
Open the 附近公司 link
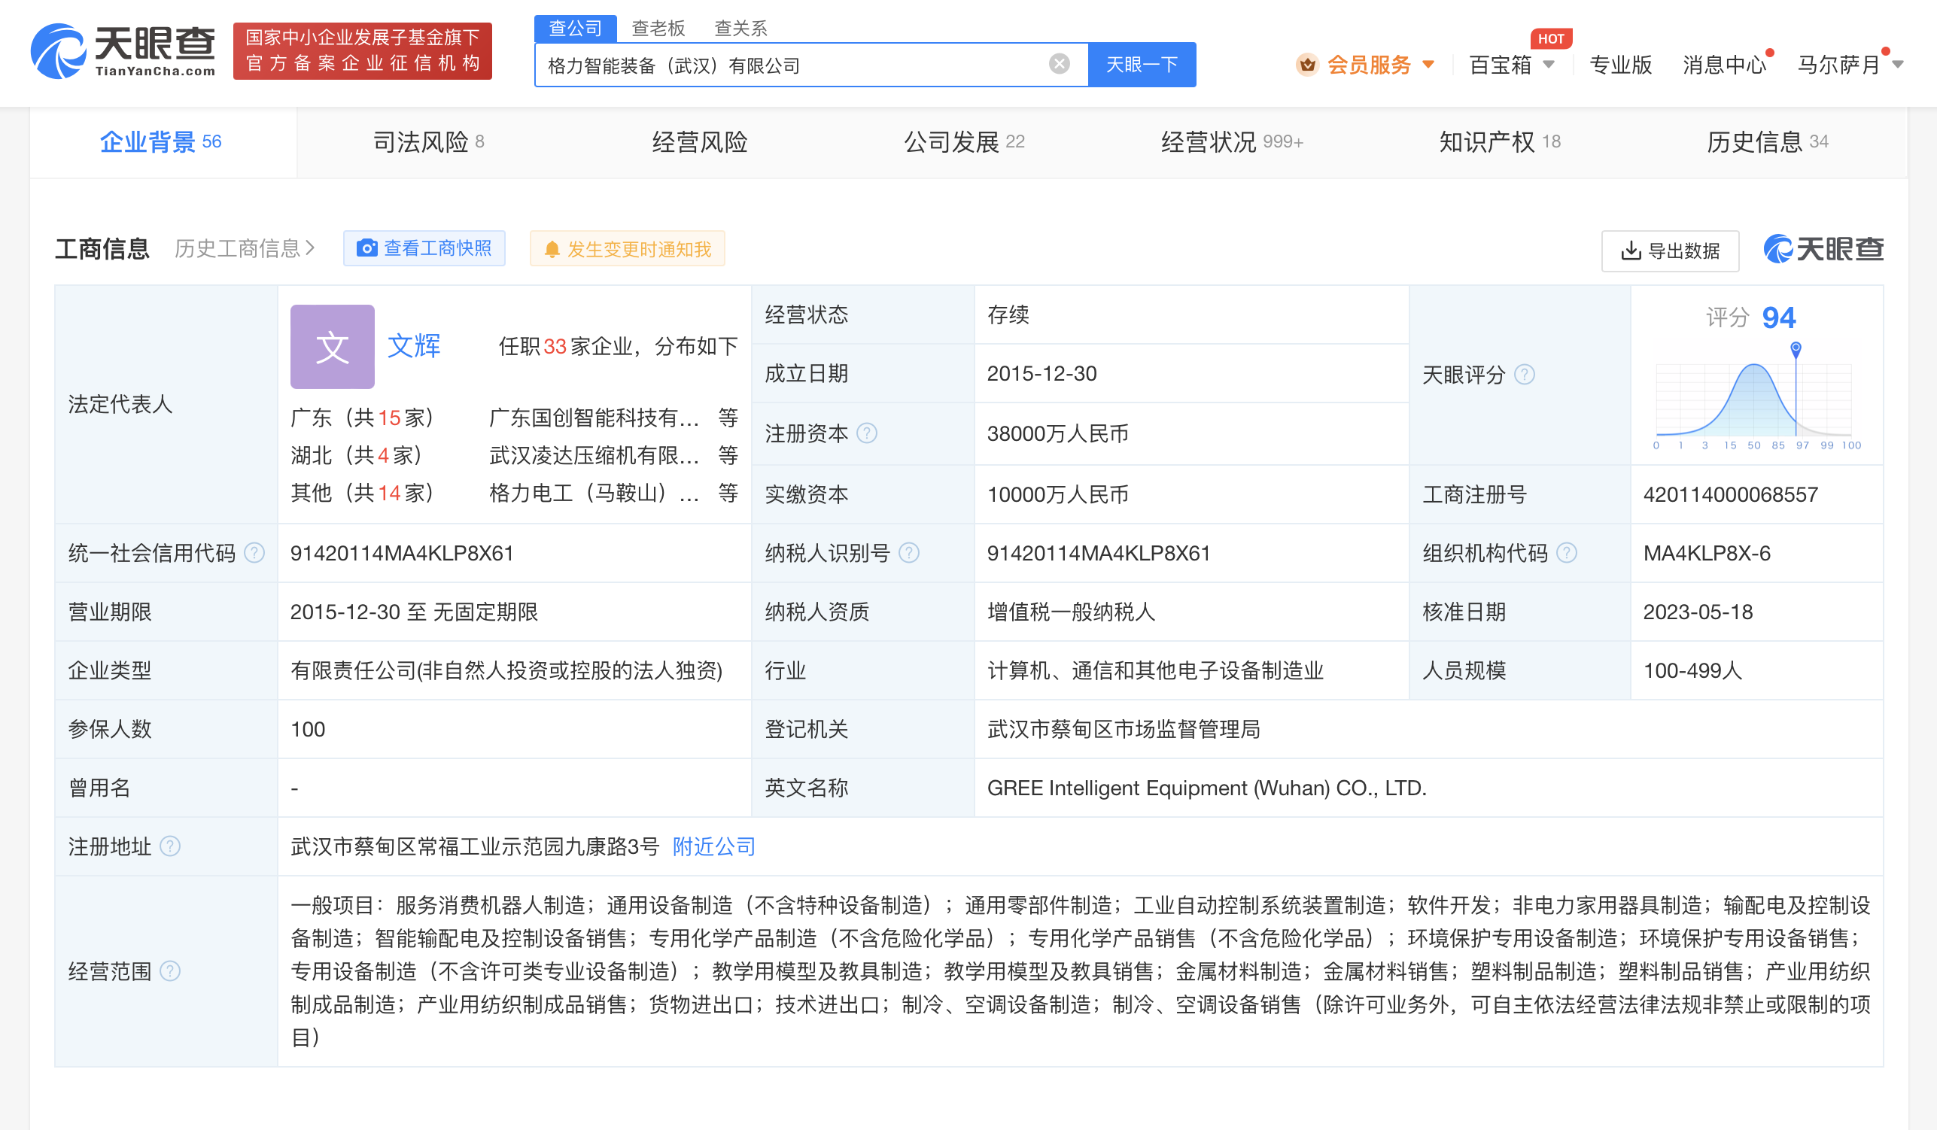point(713,846)
